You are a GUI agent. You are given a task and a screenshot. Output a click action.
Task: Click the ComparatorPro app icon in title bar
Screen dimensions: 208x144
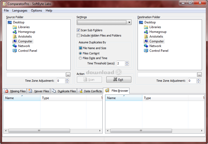[x=4, y=4]
